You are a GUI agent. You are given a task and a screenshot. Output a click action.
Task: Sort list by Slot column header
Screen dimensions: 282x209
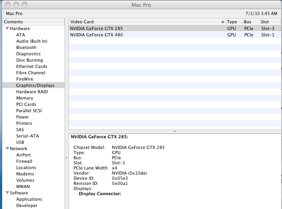271,22
